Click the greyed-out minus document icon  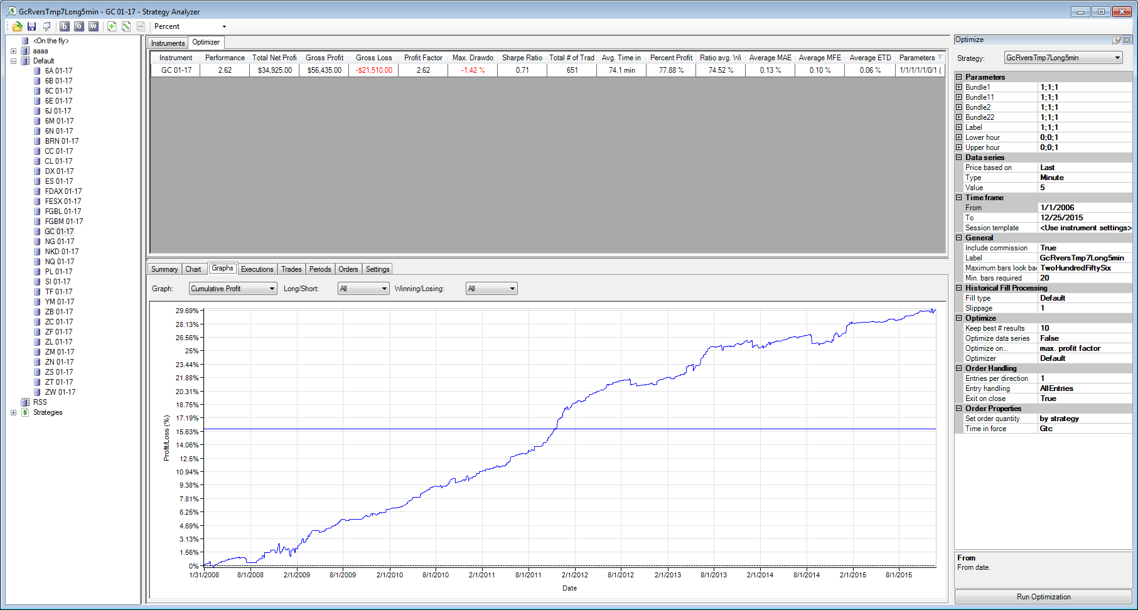[141, 26]
